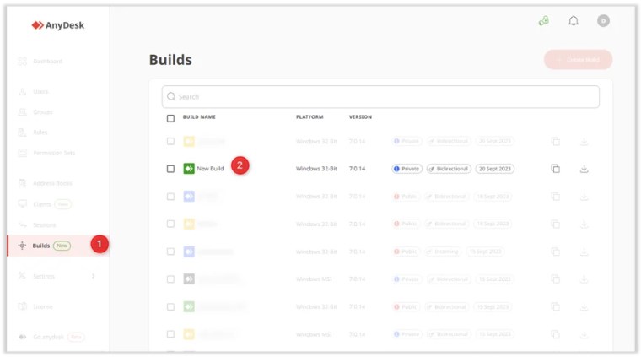Open the user avatar menu
Image resolution: width=641 pixels, height=357 pixels.
click(603, 21)
